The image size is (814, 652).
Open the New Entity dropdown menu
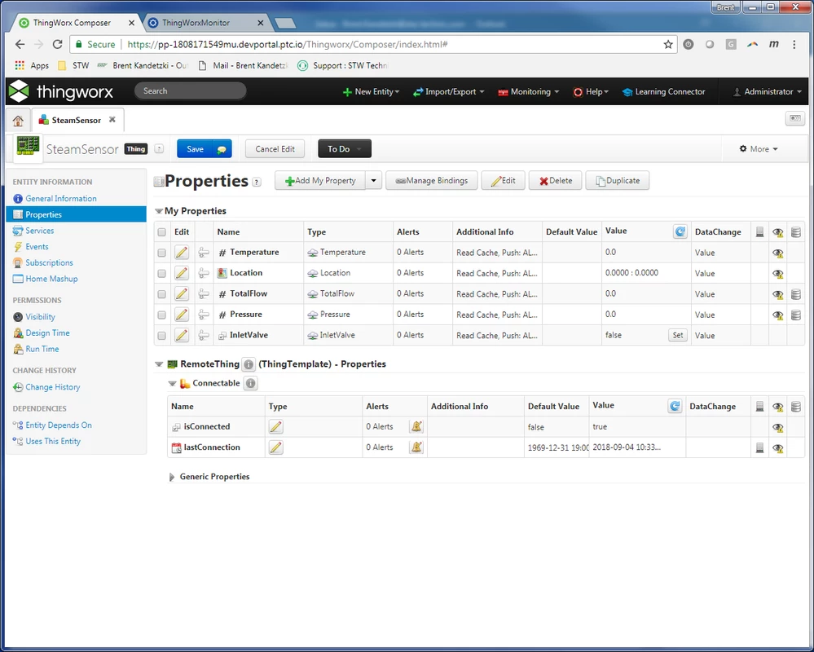point(372,91)
